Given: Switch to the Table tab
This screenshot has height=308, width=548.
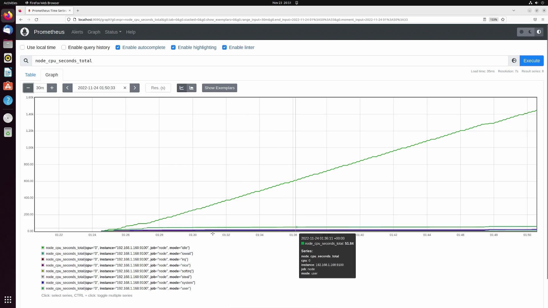Looking at the screenshot, I should point(30,75).
